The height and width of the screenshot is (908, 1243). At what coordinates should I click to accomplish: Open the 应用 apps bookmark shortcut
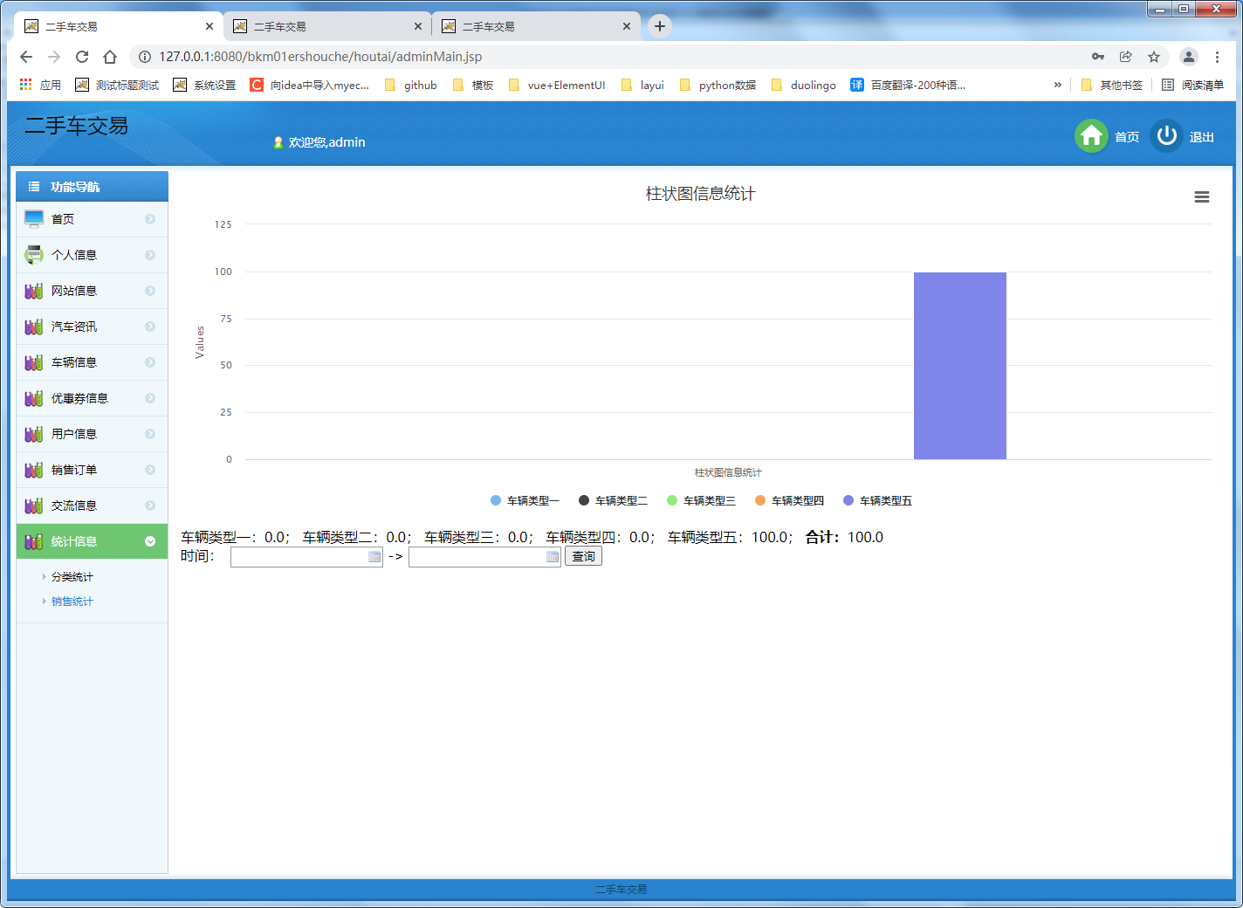(40, 85)
